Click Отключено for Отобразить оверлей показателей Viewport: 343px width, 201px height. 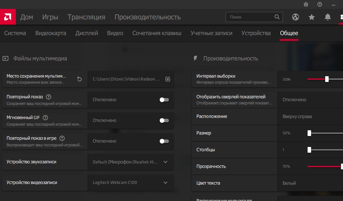tap(294, 99)
